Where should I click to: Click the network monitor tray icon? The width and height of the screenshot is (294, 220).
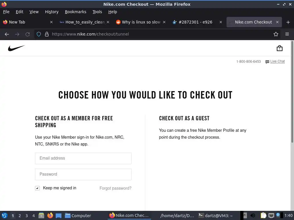271,215
